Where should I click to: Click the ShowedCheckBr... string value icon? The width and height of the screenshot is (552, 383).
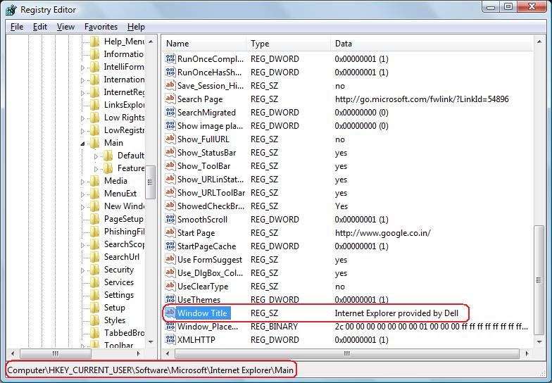(x=170, y=206)
